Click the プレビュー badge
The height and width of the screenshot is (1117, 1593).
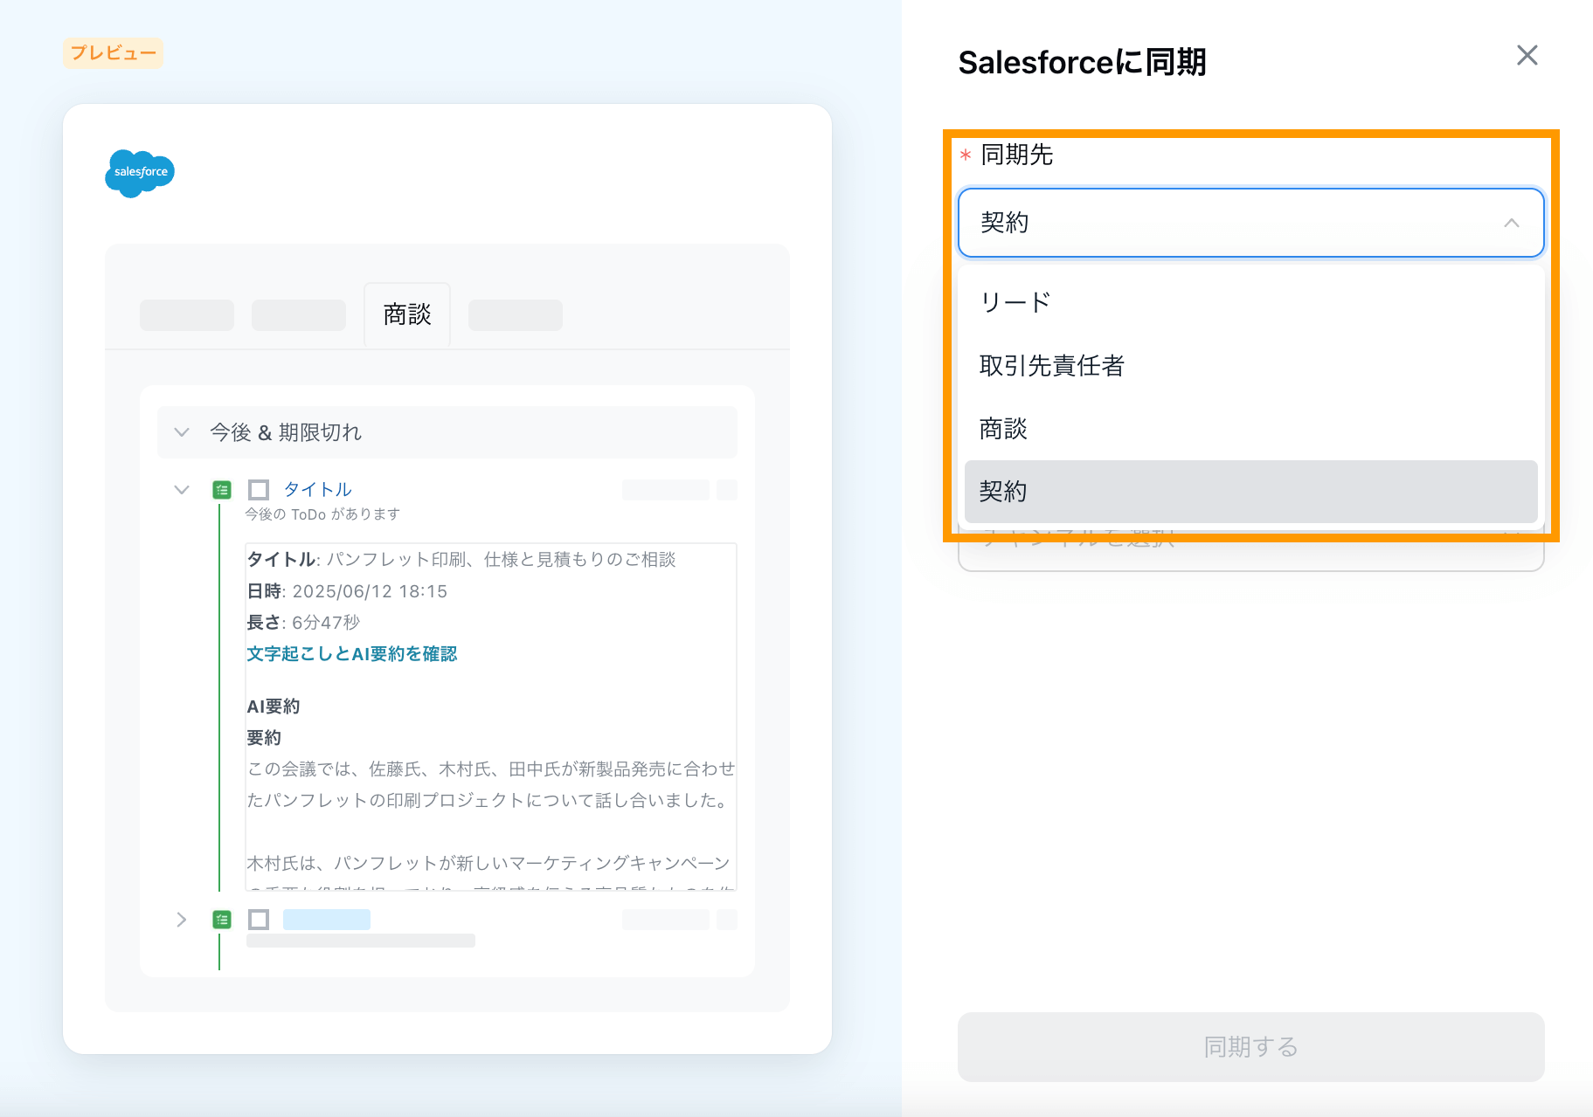[113, 52]
